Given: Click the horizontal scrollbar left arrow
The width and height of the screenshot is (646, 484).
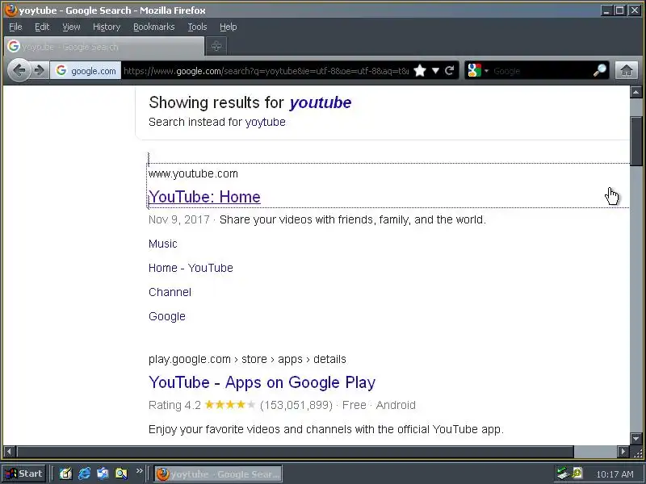Looking at the screenshot, I should point(9,452).
